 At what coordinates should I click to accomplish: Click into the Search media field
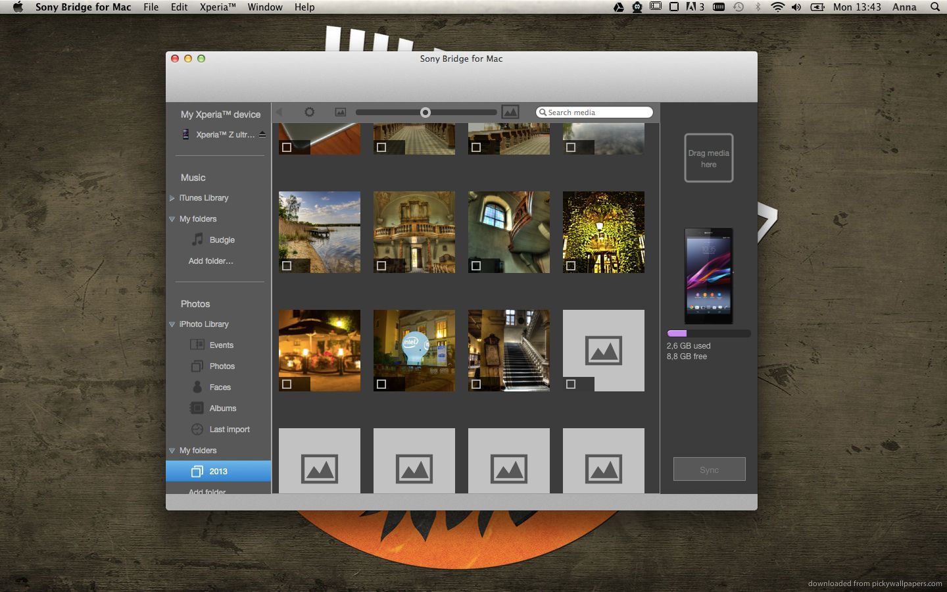pos(595,112)
